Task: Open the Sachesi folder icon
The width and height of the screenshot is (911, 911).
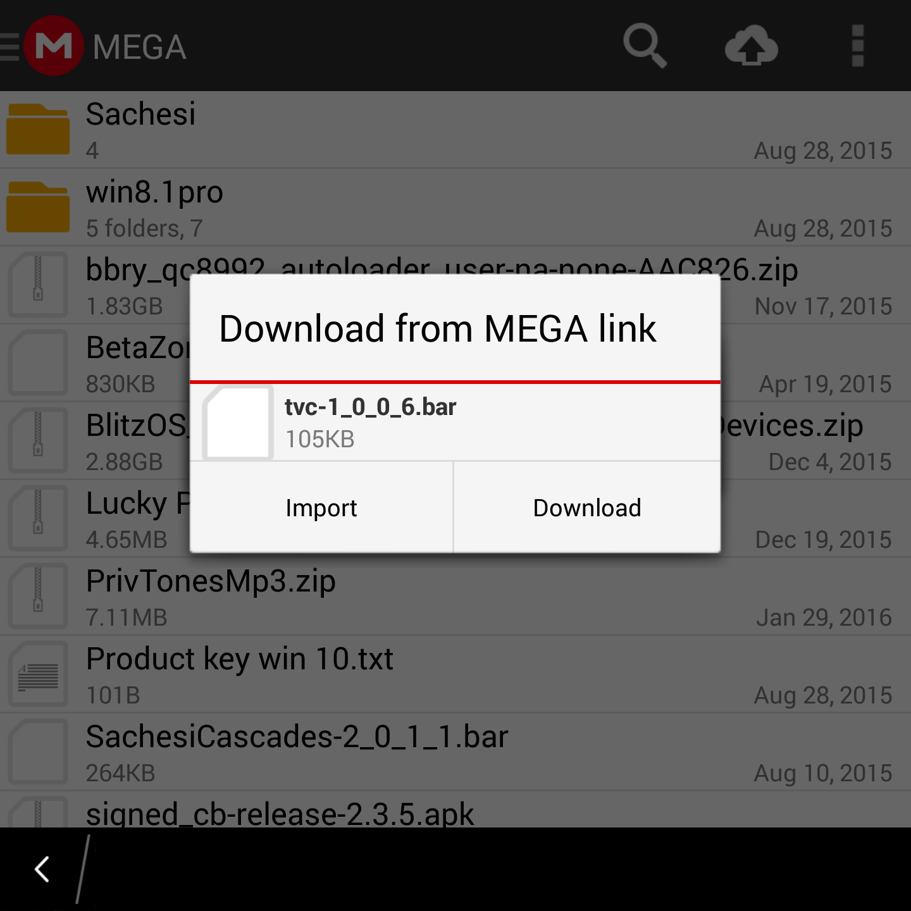Action: pyautogui.click(x=38, y=129)
